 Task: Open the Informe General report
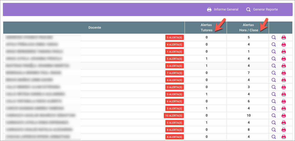point(226,9)
